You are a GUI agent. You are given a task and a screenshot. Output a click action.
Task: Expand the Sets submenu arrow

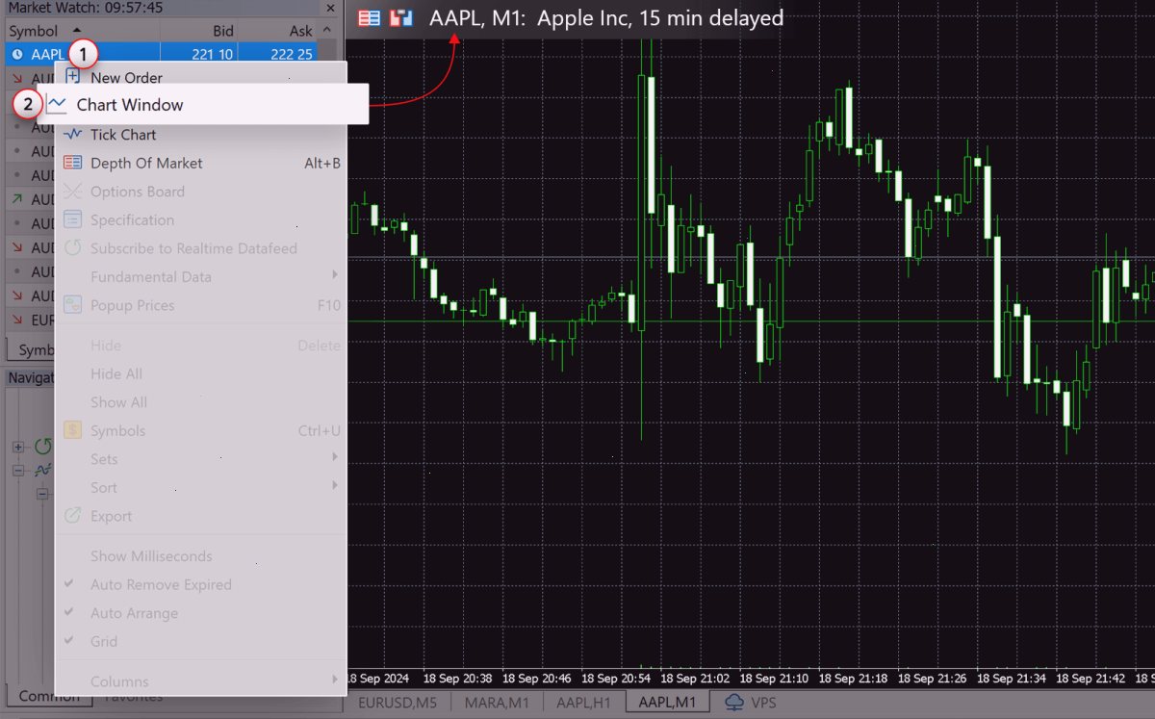click(335, 457)
